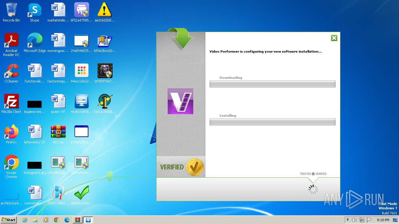Switch to the installer taskbar button
The width and height of the screenshot is (399, 224).
coord(88,220)
